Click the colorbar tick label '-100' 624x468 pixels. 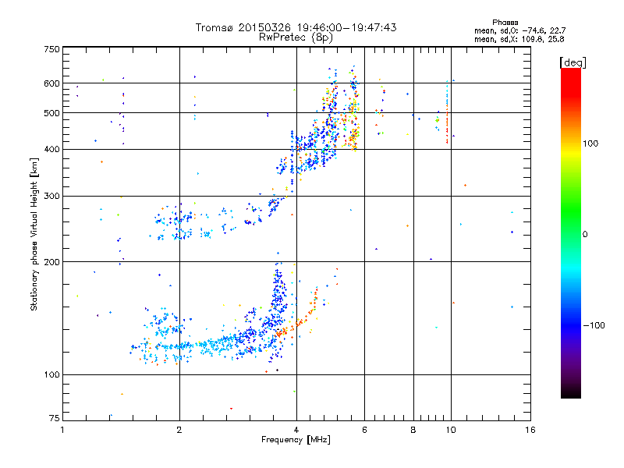coord(594,325)
